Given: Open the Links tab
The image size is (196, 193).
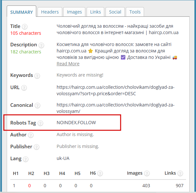Looking at the screenshot, I should [95, 12].
